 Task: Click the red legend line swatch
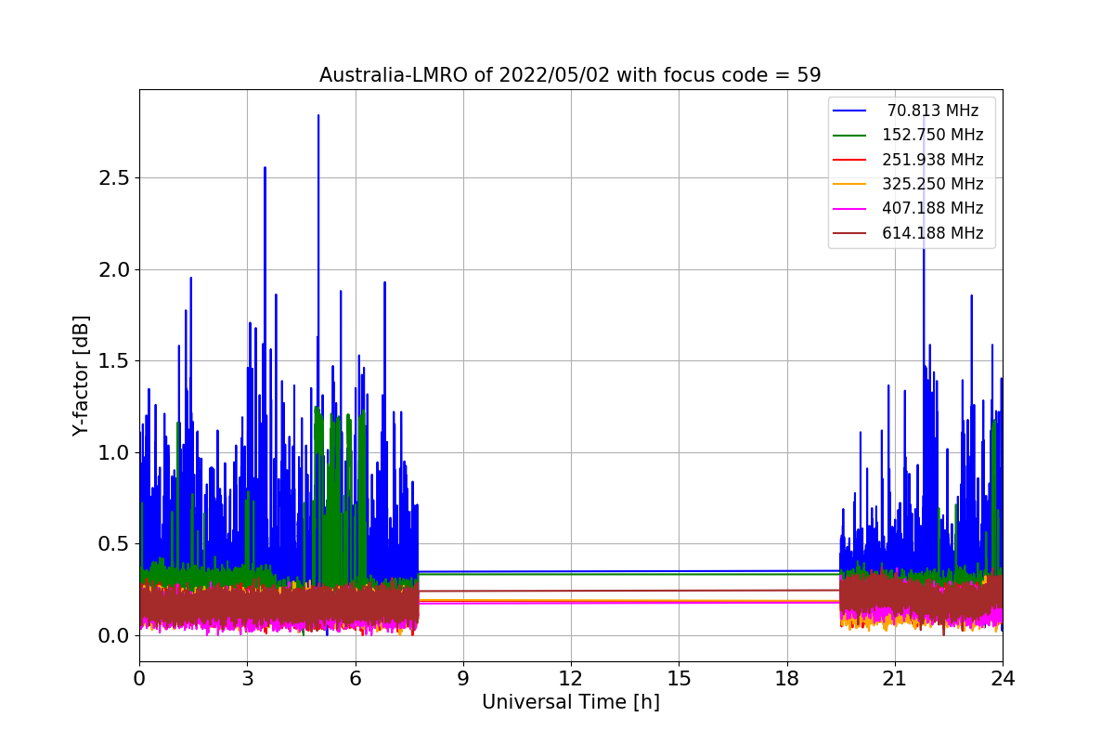point(850,160)
